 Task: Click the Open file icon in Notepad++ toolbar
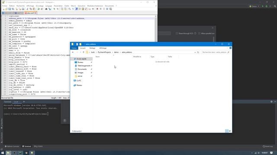coord(6,9)
